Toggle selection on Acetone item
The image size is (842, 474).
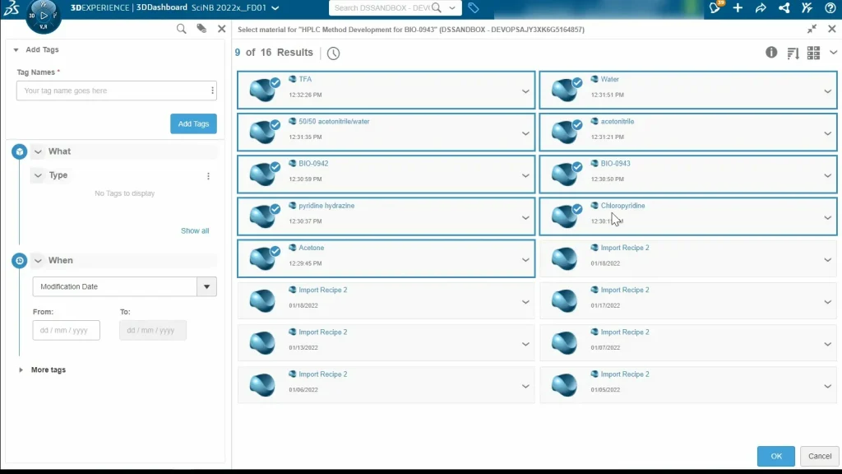[x=275, y=252]
